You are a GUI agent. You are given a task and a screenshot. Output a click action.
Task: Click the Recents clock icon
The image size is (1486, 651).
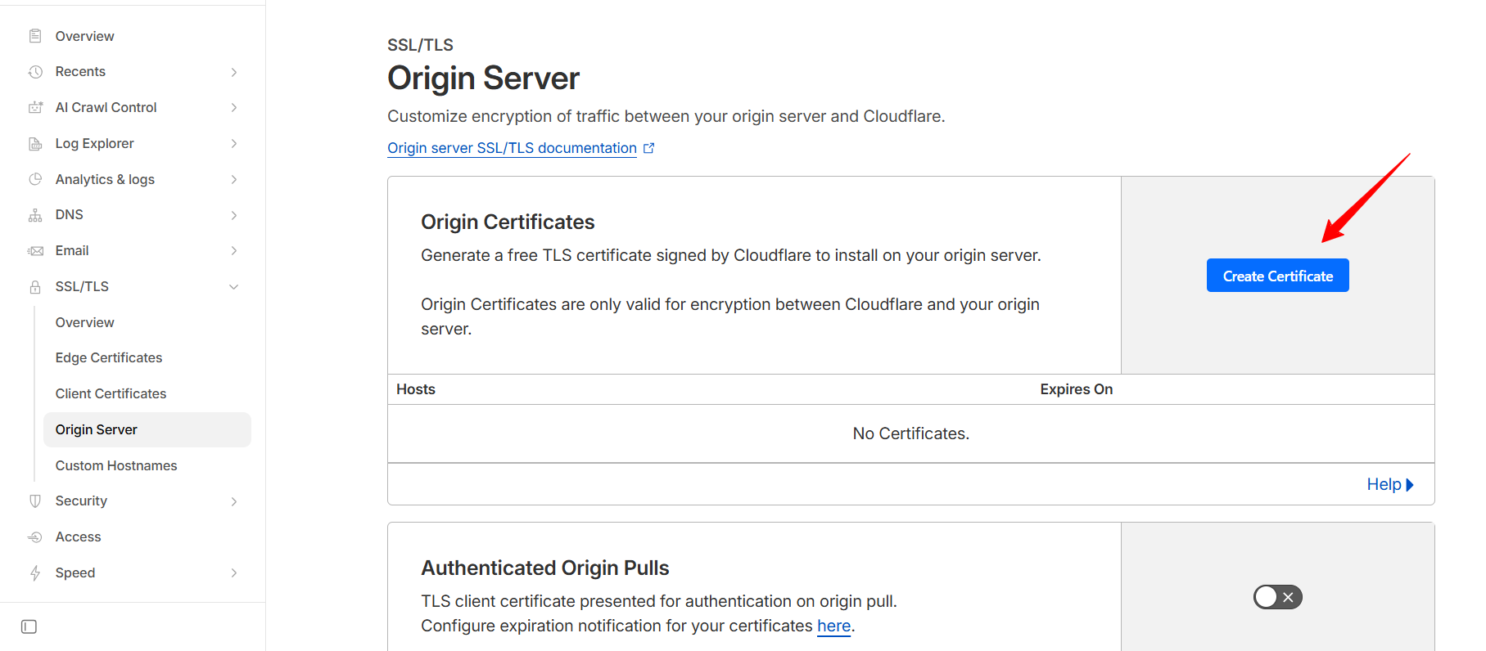pyautogui.click(x=35, y=72)
